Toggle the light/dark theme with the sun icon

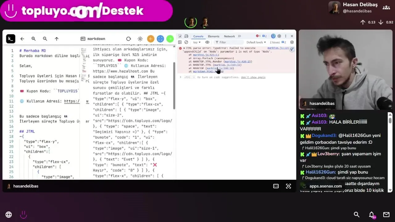coord(140,39)
